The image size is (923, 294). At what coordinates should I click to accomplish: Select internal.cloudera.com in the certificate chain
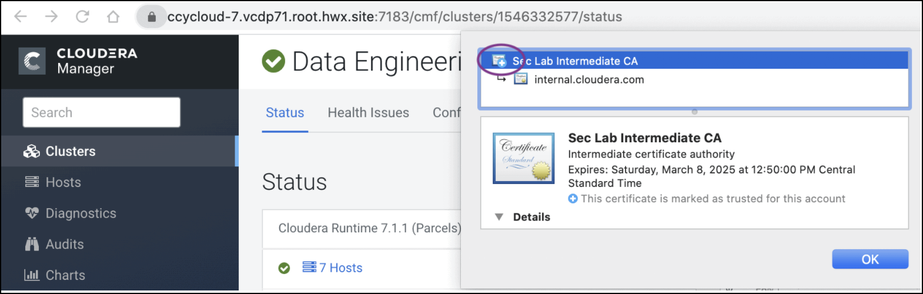pos(589,79)
